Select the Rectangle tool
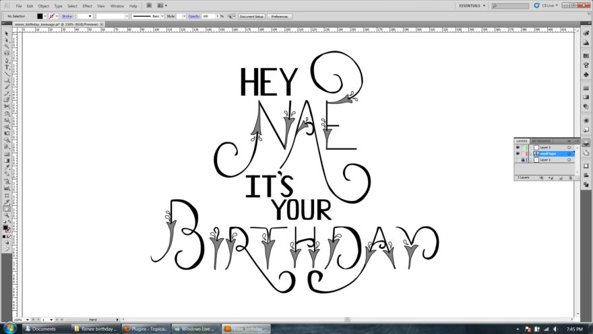593x334 pixels. click(7, 80)
